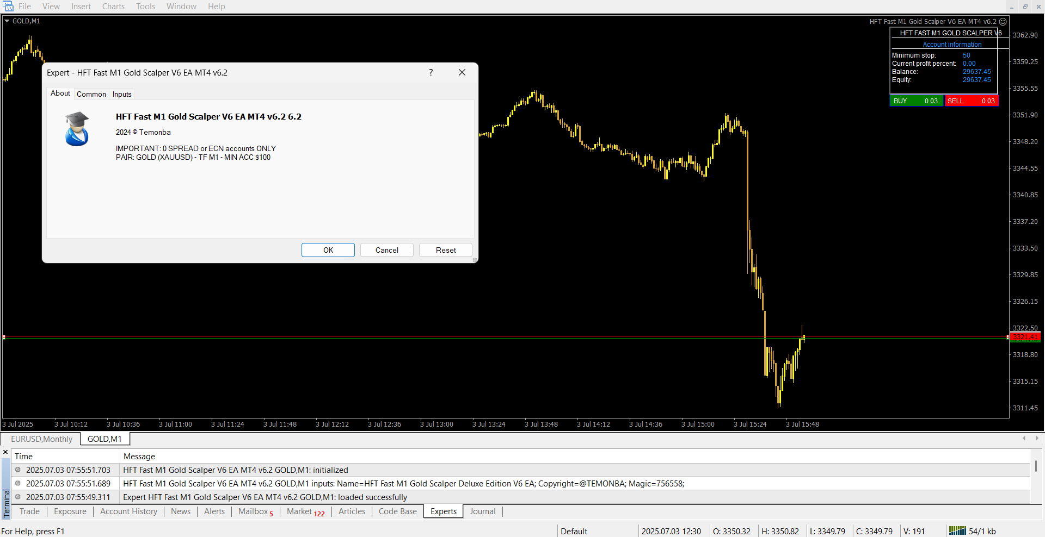Open the Charts menu
Screen dimensions: 1045x537
click(x=113, y=7)
